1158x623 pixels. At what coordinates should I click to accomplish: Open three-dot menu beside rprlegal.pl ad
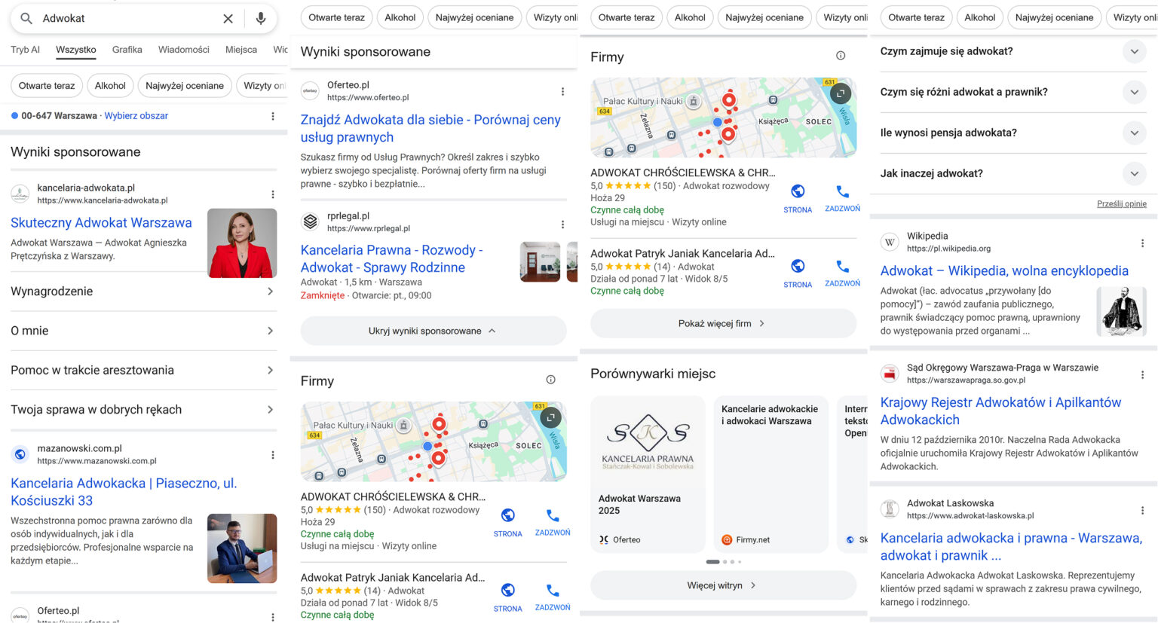point(562,224)
